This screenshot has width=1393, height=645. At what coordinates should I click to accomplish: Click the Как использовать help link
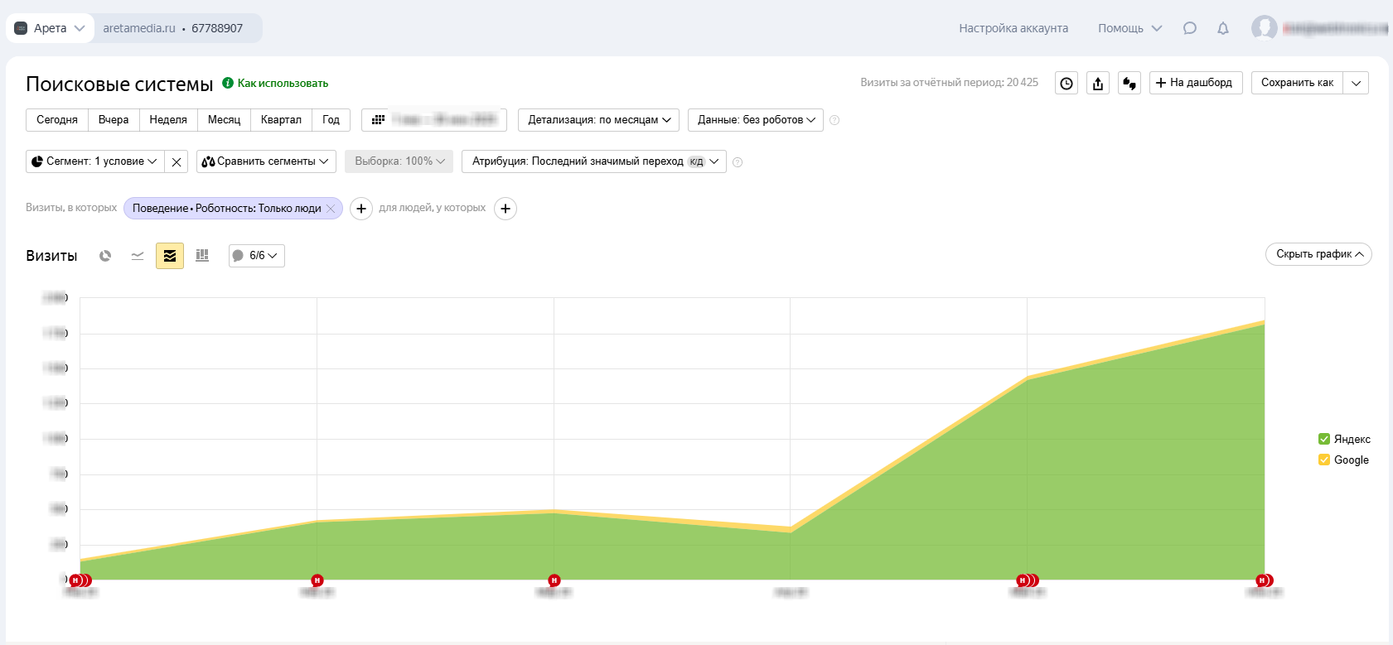click(283, 84)
